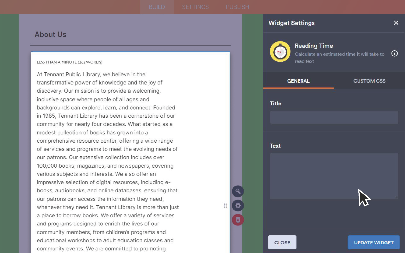
Task: Focus the Title input field
Action: click(x=334, y=117)
